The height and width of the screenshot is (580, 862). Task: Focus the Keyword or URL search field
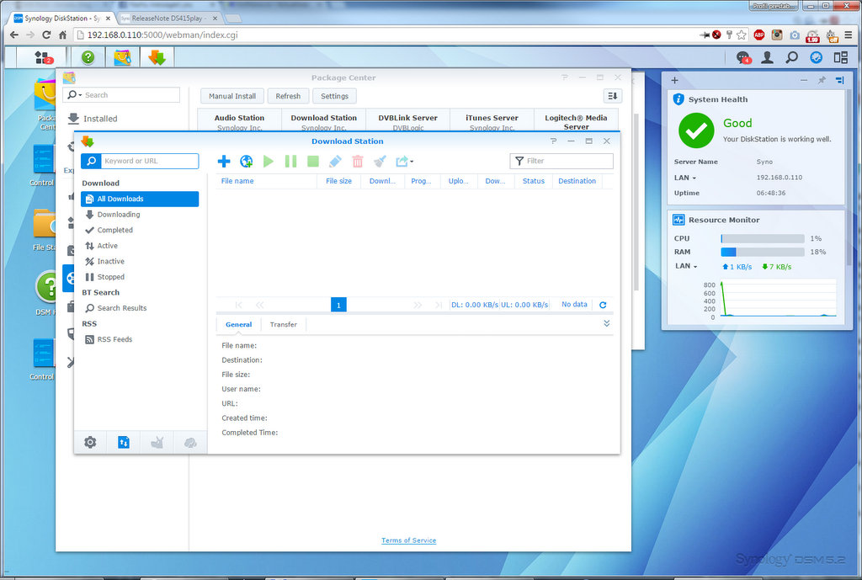point(150,161)
